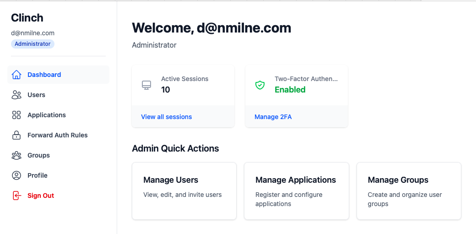Select Applications in the sidebar

(x=46, y=115)
